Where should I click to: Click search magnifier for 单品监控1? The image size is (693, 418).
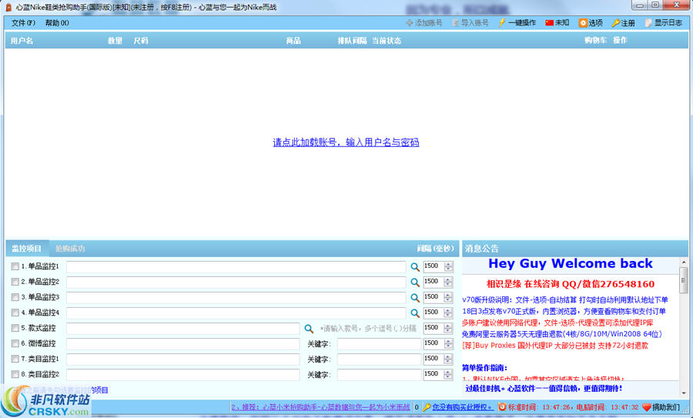point(415,267)
